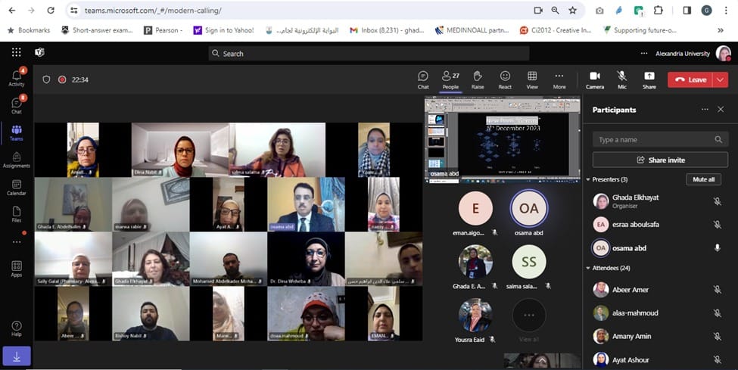Screen dimensions: 738x370
Task: Open Calendar in the left sidebar
Action: pos(17,186)
